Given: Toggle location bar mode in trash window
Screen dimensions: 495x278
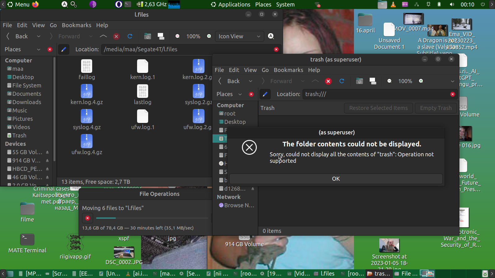Looking at the screenshot, I should click(265, 94).
